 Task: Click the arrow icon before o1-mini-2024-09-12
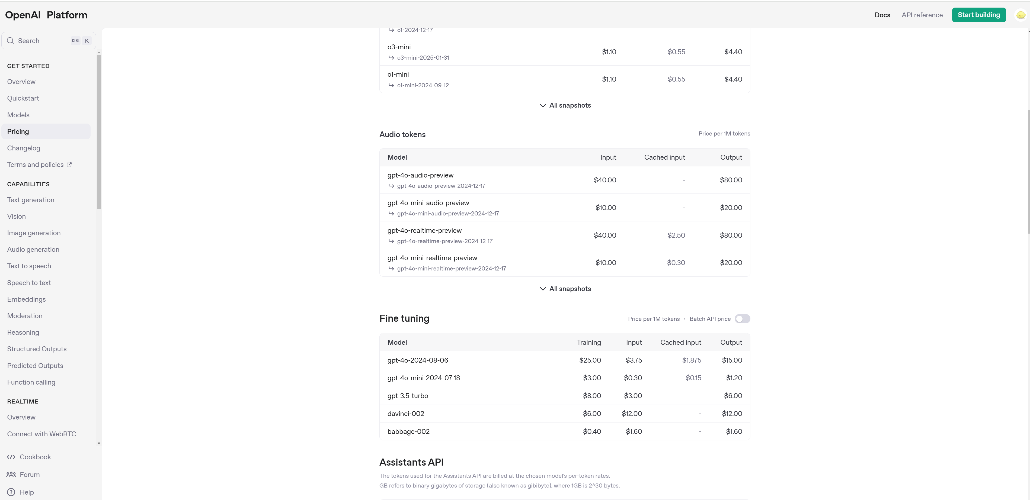point(391,85)
